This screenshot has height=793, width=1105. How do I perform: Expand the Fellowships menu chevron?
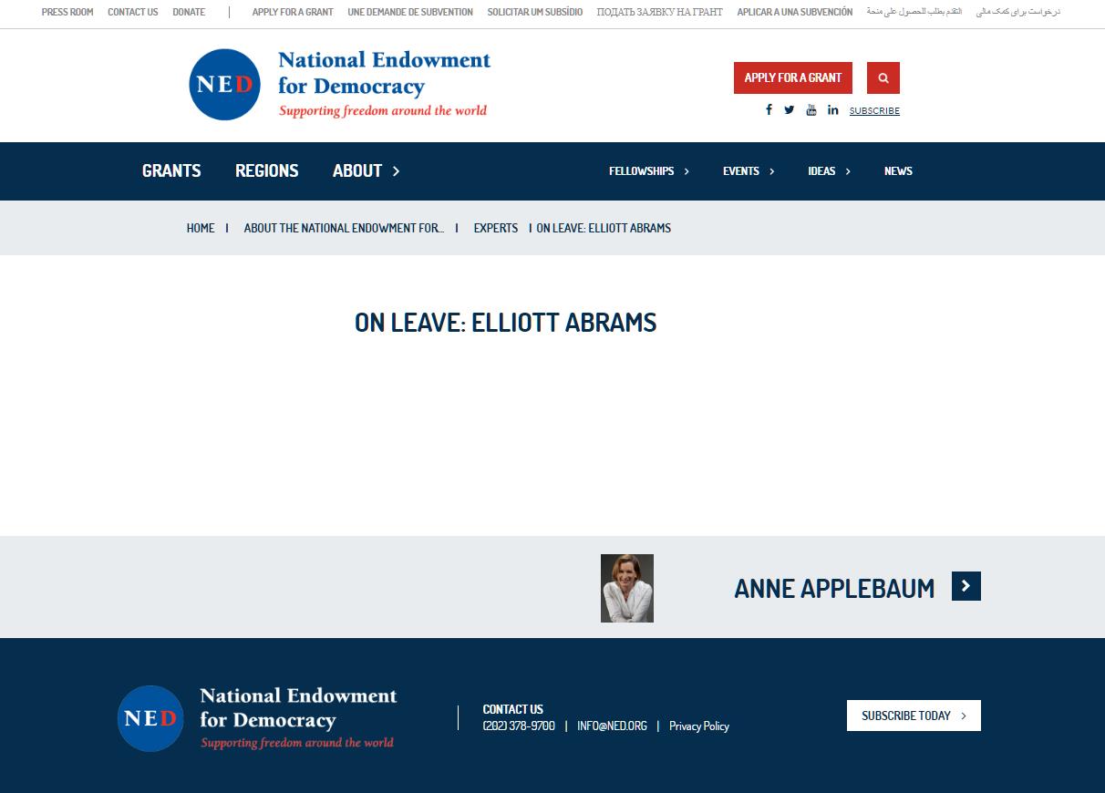tap(687, 171)
